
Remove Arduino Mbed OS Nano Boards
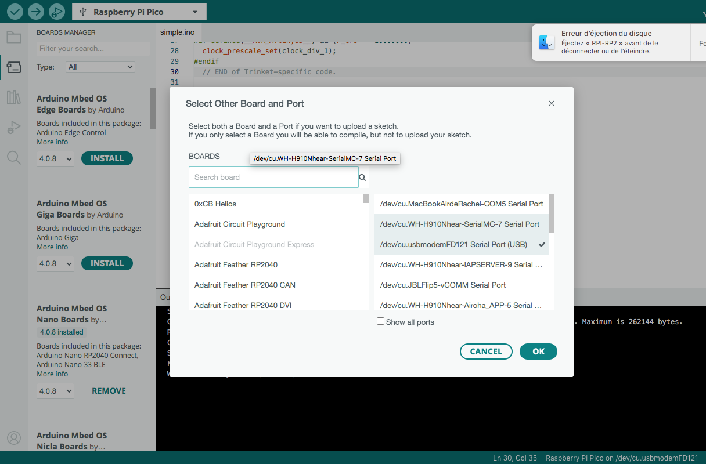coord(109,391)
